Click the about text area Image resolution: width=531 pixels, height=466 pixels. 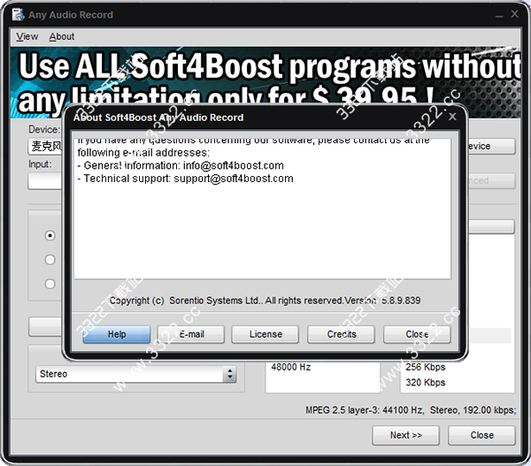click(263, 209)
